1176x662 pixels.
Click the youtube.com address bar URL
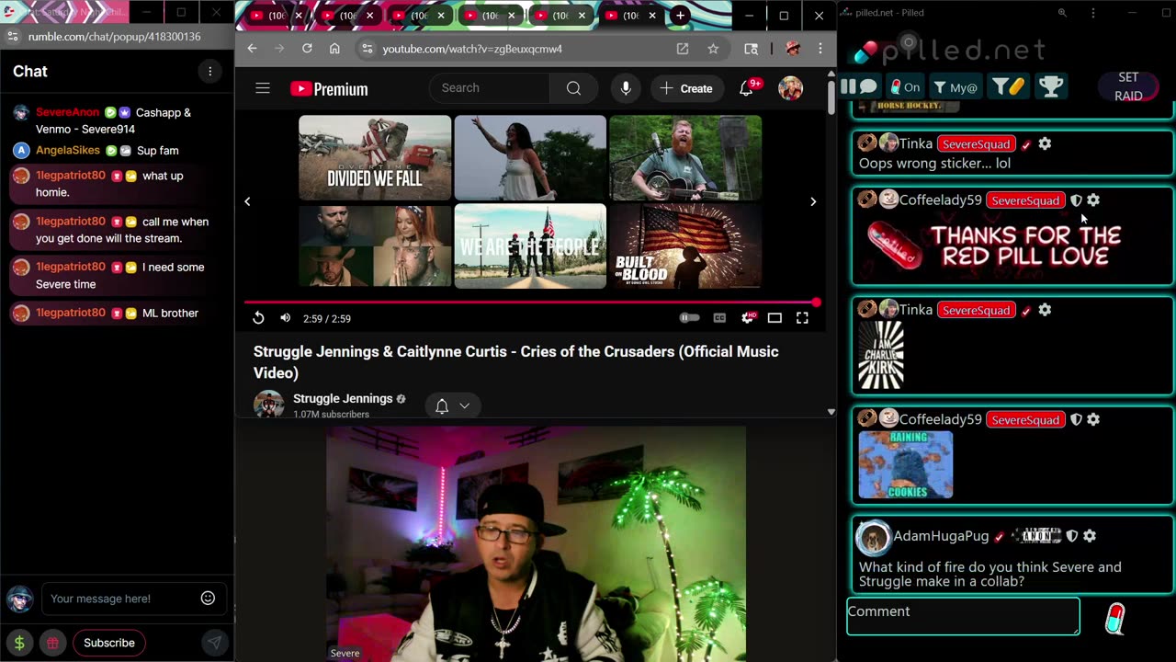pos(472,49)
